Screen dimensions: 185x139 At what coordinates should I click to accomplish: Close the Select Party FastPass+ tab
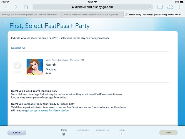126,14
